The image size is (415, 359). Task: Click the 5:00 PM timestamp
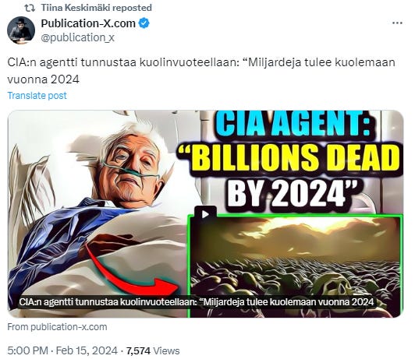click(x=28, y=350)
